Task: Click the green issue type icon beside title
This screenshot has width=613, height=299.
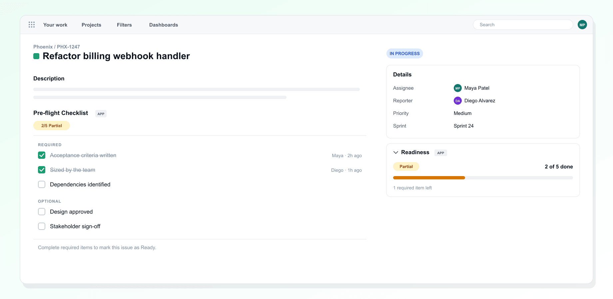Action: [x=36, y=56]
